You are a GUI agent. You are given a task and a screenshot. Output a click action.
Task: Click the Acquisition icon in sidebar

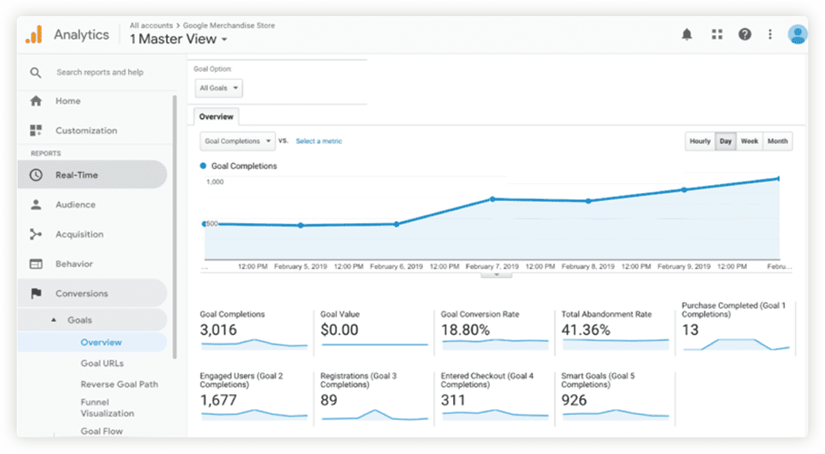(36, 235)
